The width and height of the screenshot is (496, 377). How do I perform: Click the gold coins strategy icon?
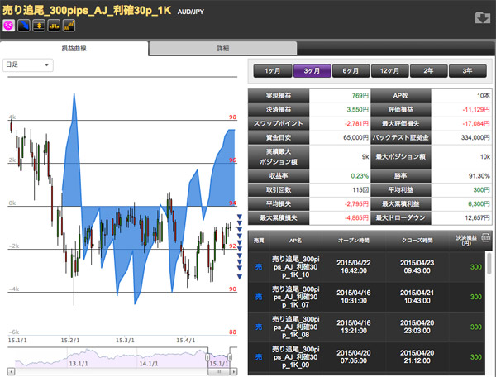click(54, 26)
